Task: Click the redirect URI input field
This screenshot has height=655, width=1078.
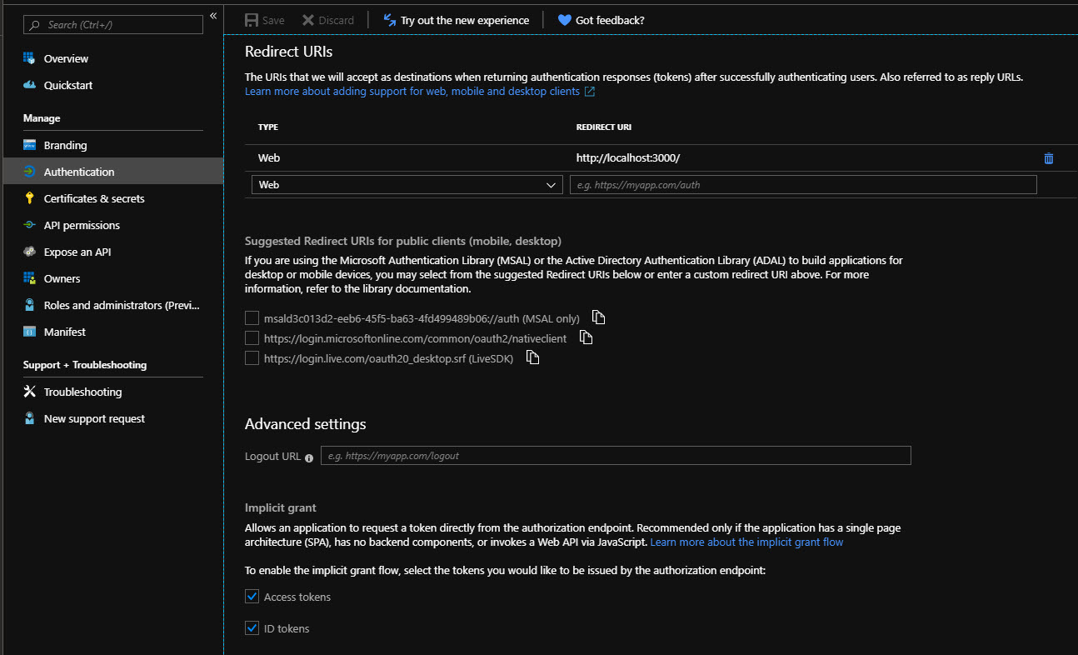Action: tap(802, 185)
